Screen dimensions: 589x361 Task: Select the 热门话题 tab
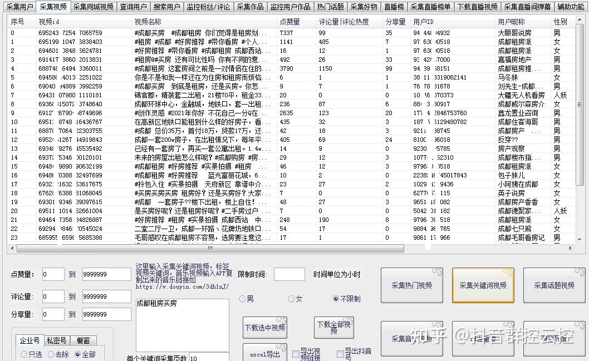(x=331, y=7)
